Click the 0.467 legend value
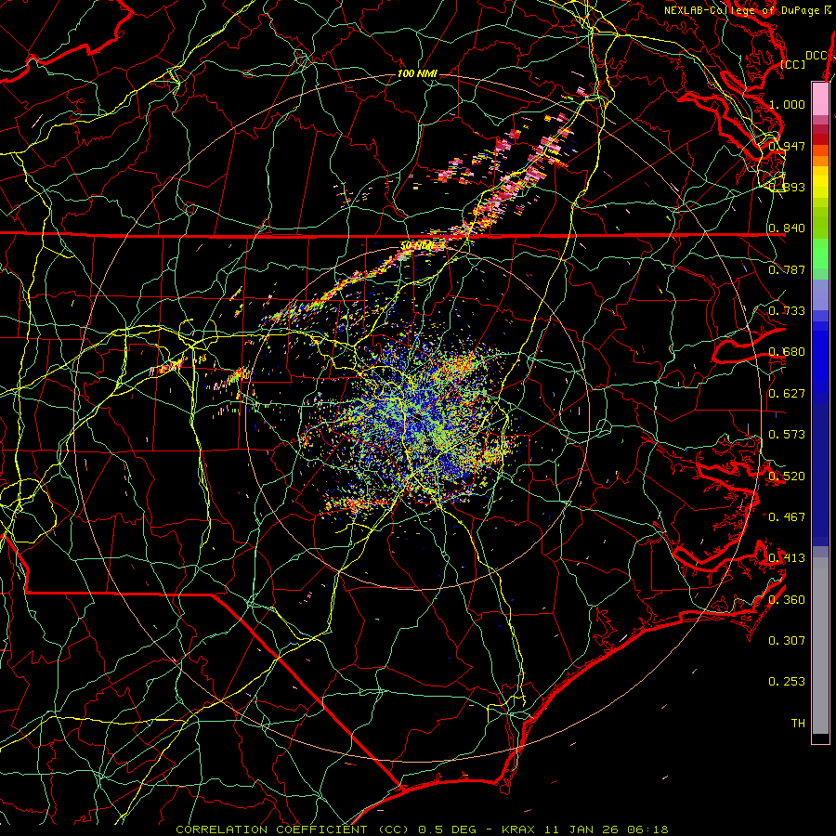 click(787, 517)
